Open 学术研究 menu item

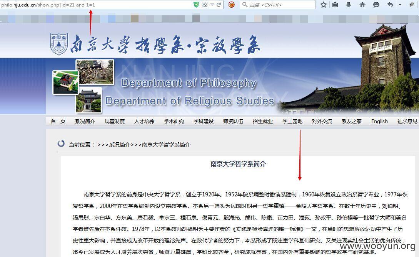click(x=174, y=122)
